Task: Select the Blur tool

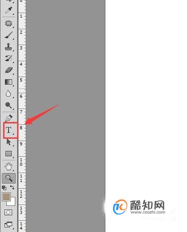Action: click(x=8, y=93)
